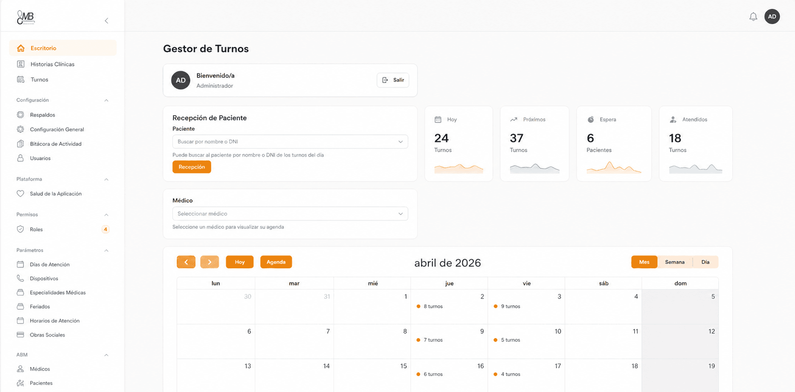795x392 pixels.
Task: Click the Salir logout button
Action: point(393,80)
